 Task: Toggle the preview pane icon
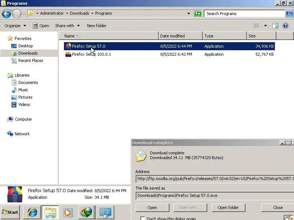[x=275, y=26]
